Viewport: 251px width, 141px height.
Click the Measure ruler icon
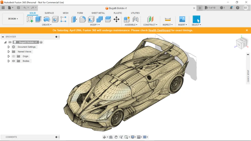[x=168, y=19]
